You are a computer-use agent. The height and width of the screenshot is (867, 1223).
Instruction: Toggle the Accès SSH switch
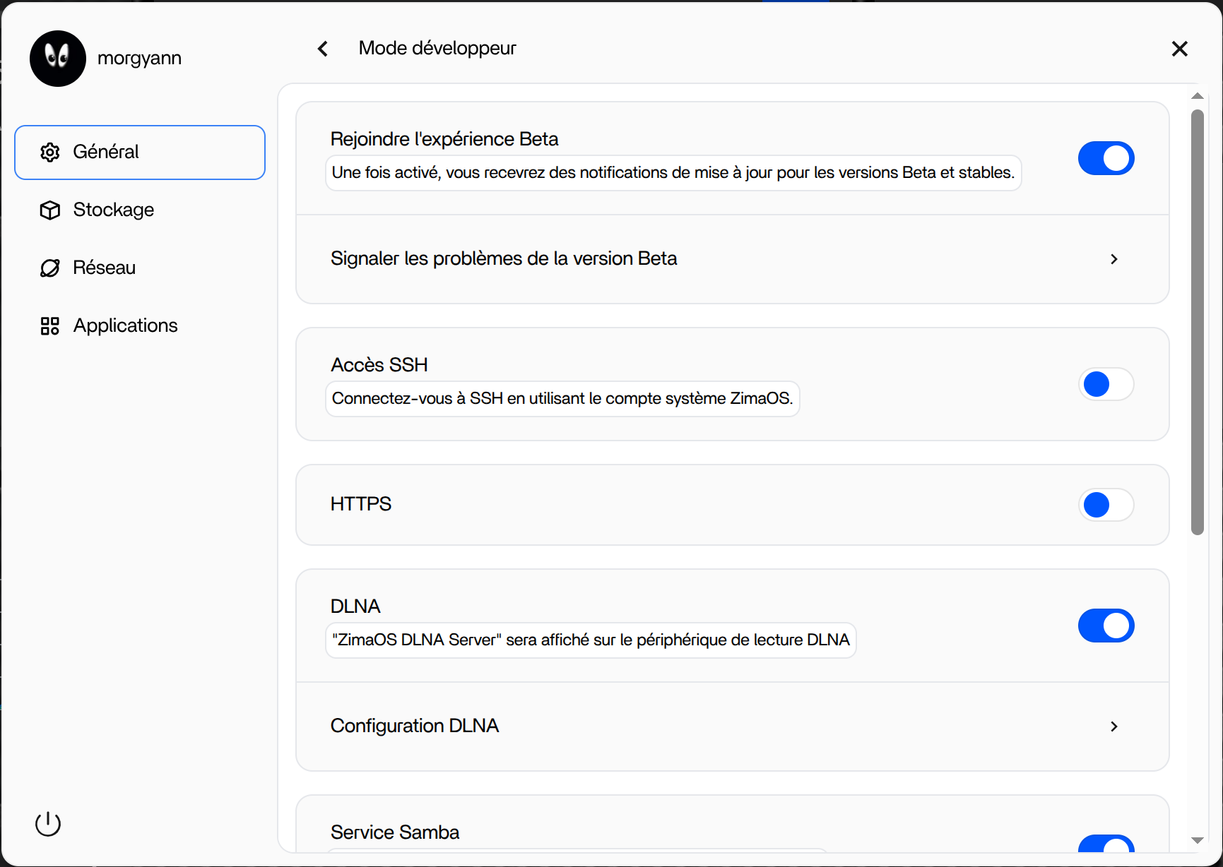(x=1106, y=384)
